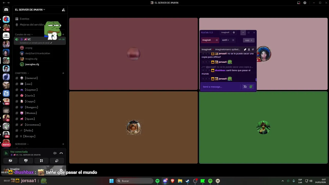This screenshot has height=185, width=329.
Task: Disconnect from voice with phone icon
Action: (61, 153)
